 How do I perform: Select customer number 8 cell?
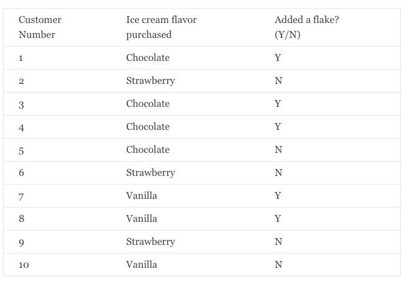click(21, 219)
